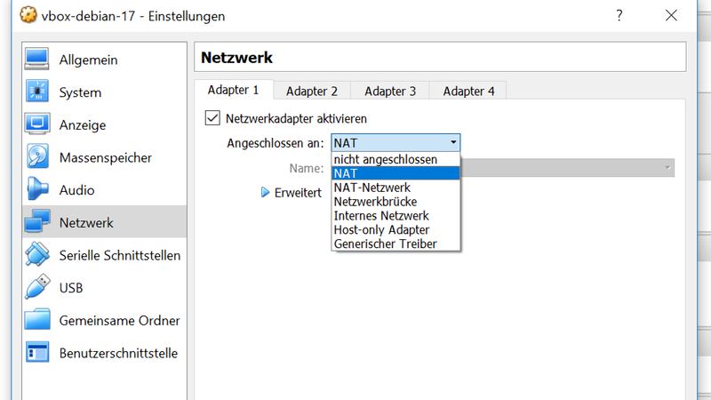The height and width of the screenshot is (400, 711).
Task: Select Massenspeicher category label
Action: tap(106, 158)
